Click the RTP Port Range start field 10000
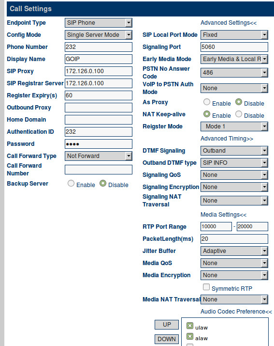This screenshot has width=274, height=346. tap(216, 227)
